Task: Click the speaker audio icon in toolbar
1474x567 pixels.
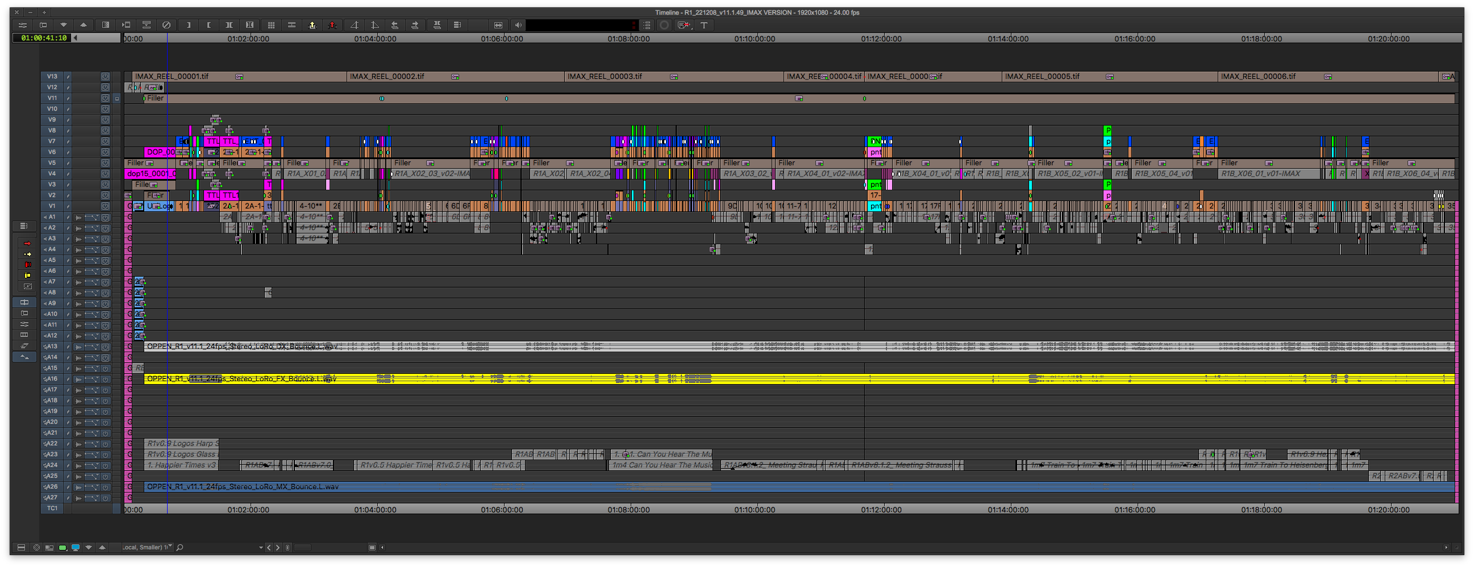Action: pos(518,25)
